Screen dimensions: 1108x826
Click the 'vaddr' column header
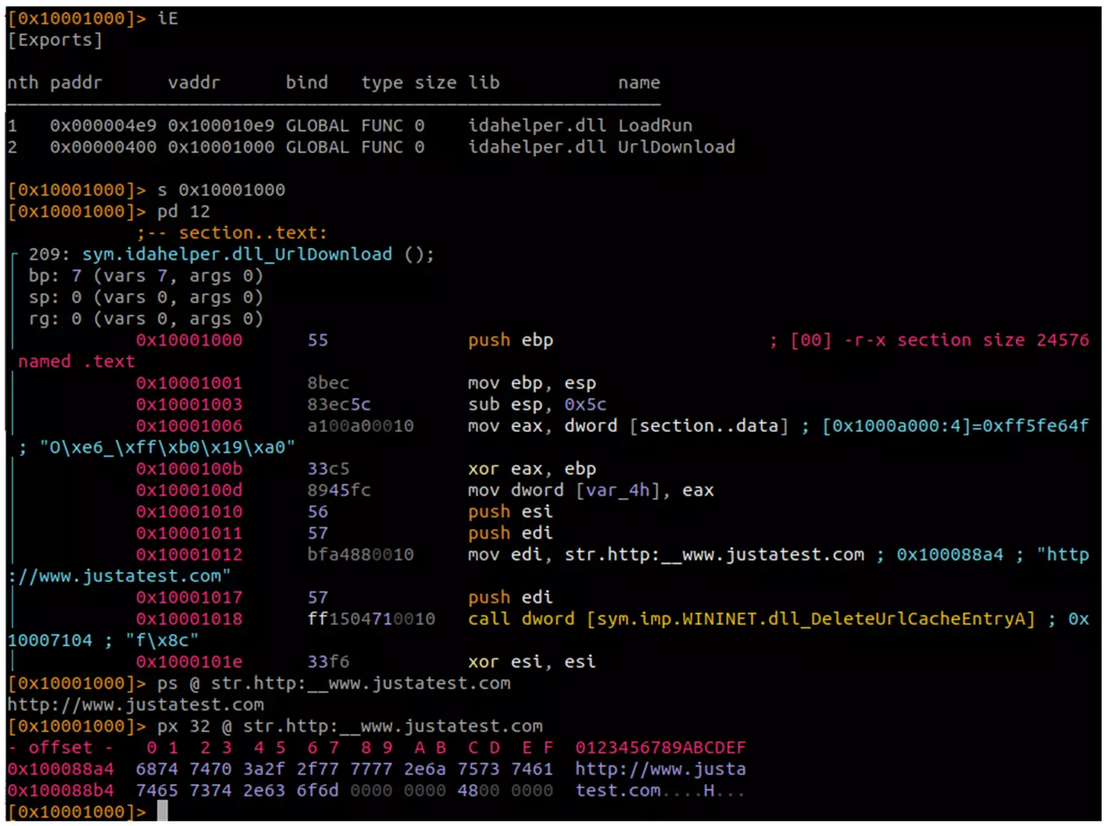tap(193, 83)
